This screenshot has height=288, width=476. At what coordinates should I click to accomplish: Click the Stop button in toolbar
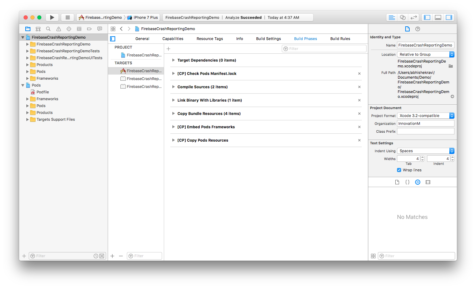[x=68, y=17]
